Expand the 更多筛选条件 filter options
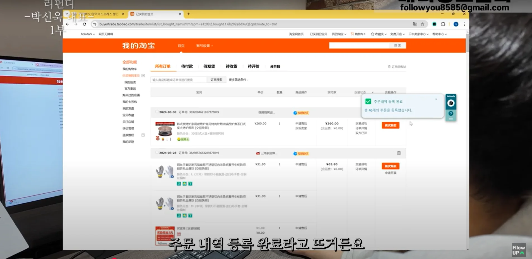This screenshot has height=259, width=532. click(239, 80)
